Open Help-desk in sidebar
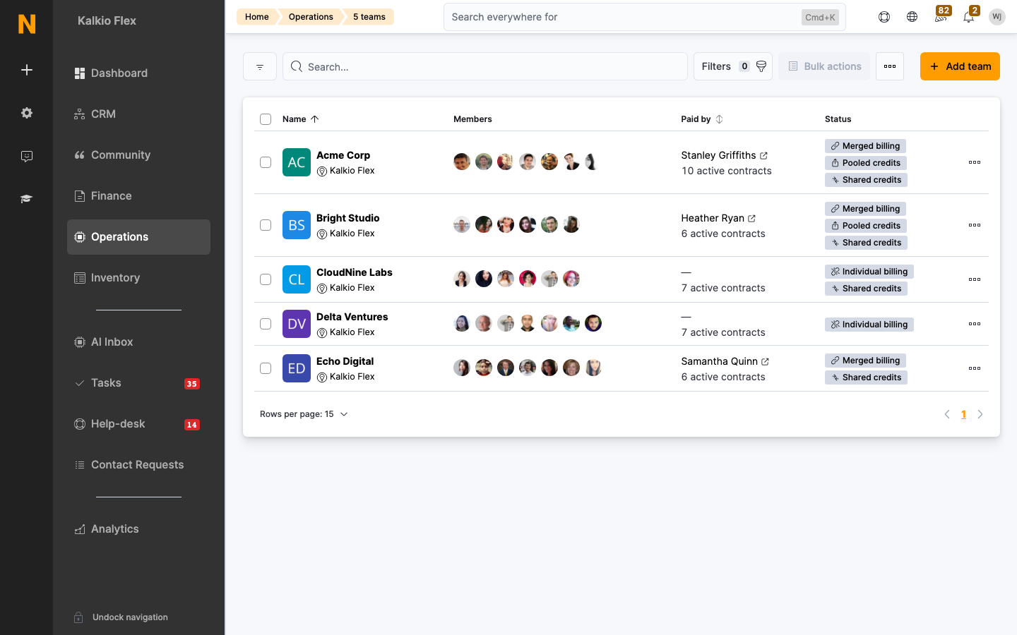 138,424
